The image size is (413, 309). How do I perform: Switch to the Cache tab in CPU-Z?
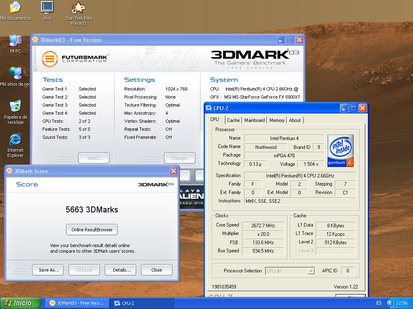point(233,120)
